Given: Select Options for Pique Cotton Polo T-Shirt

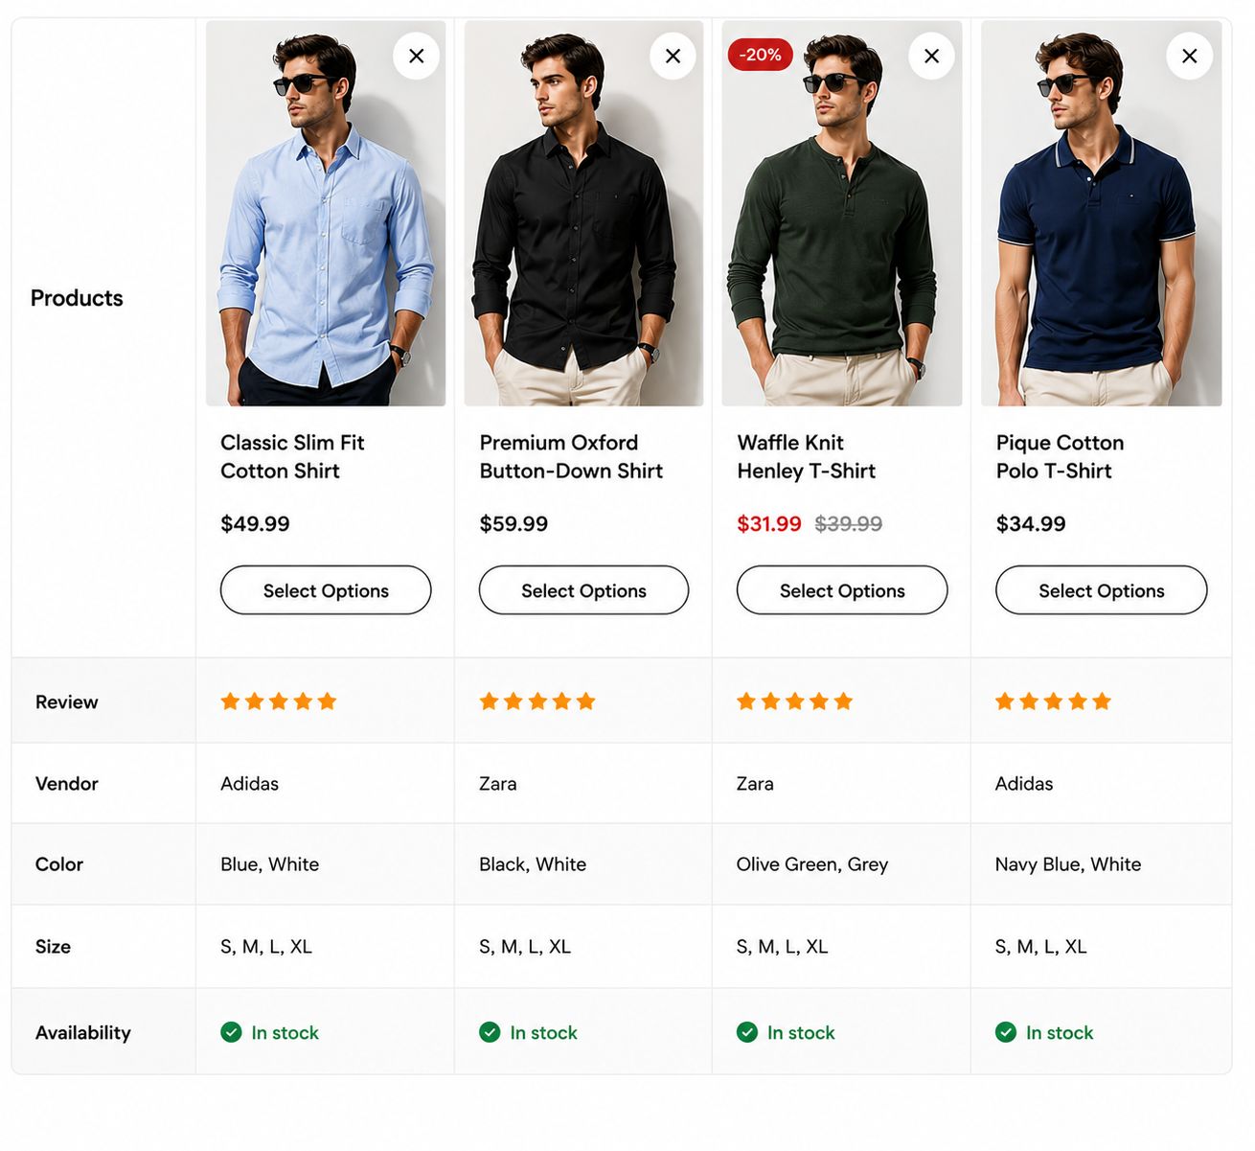Looking at the screenshot, I should point(1102,590).
